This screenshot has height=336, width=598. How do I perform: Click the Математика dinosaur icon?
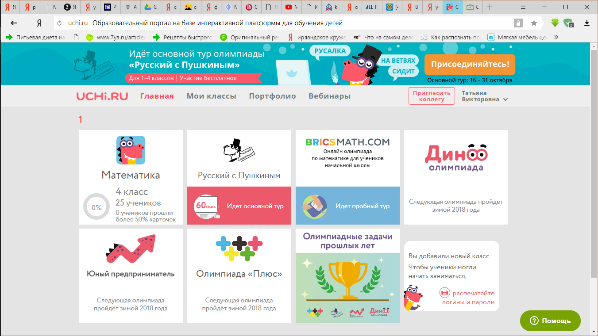tap(131, 150)
